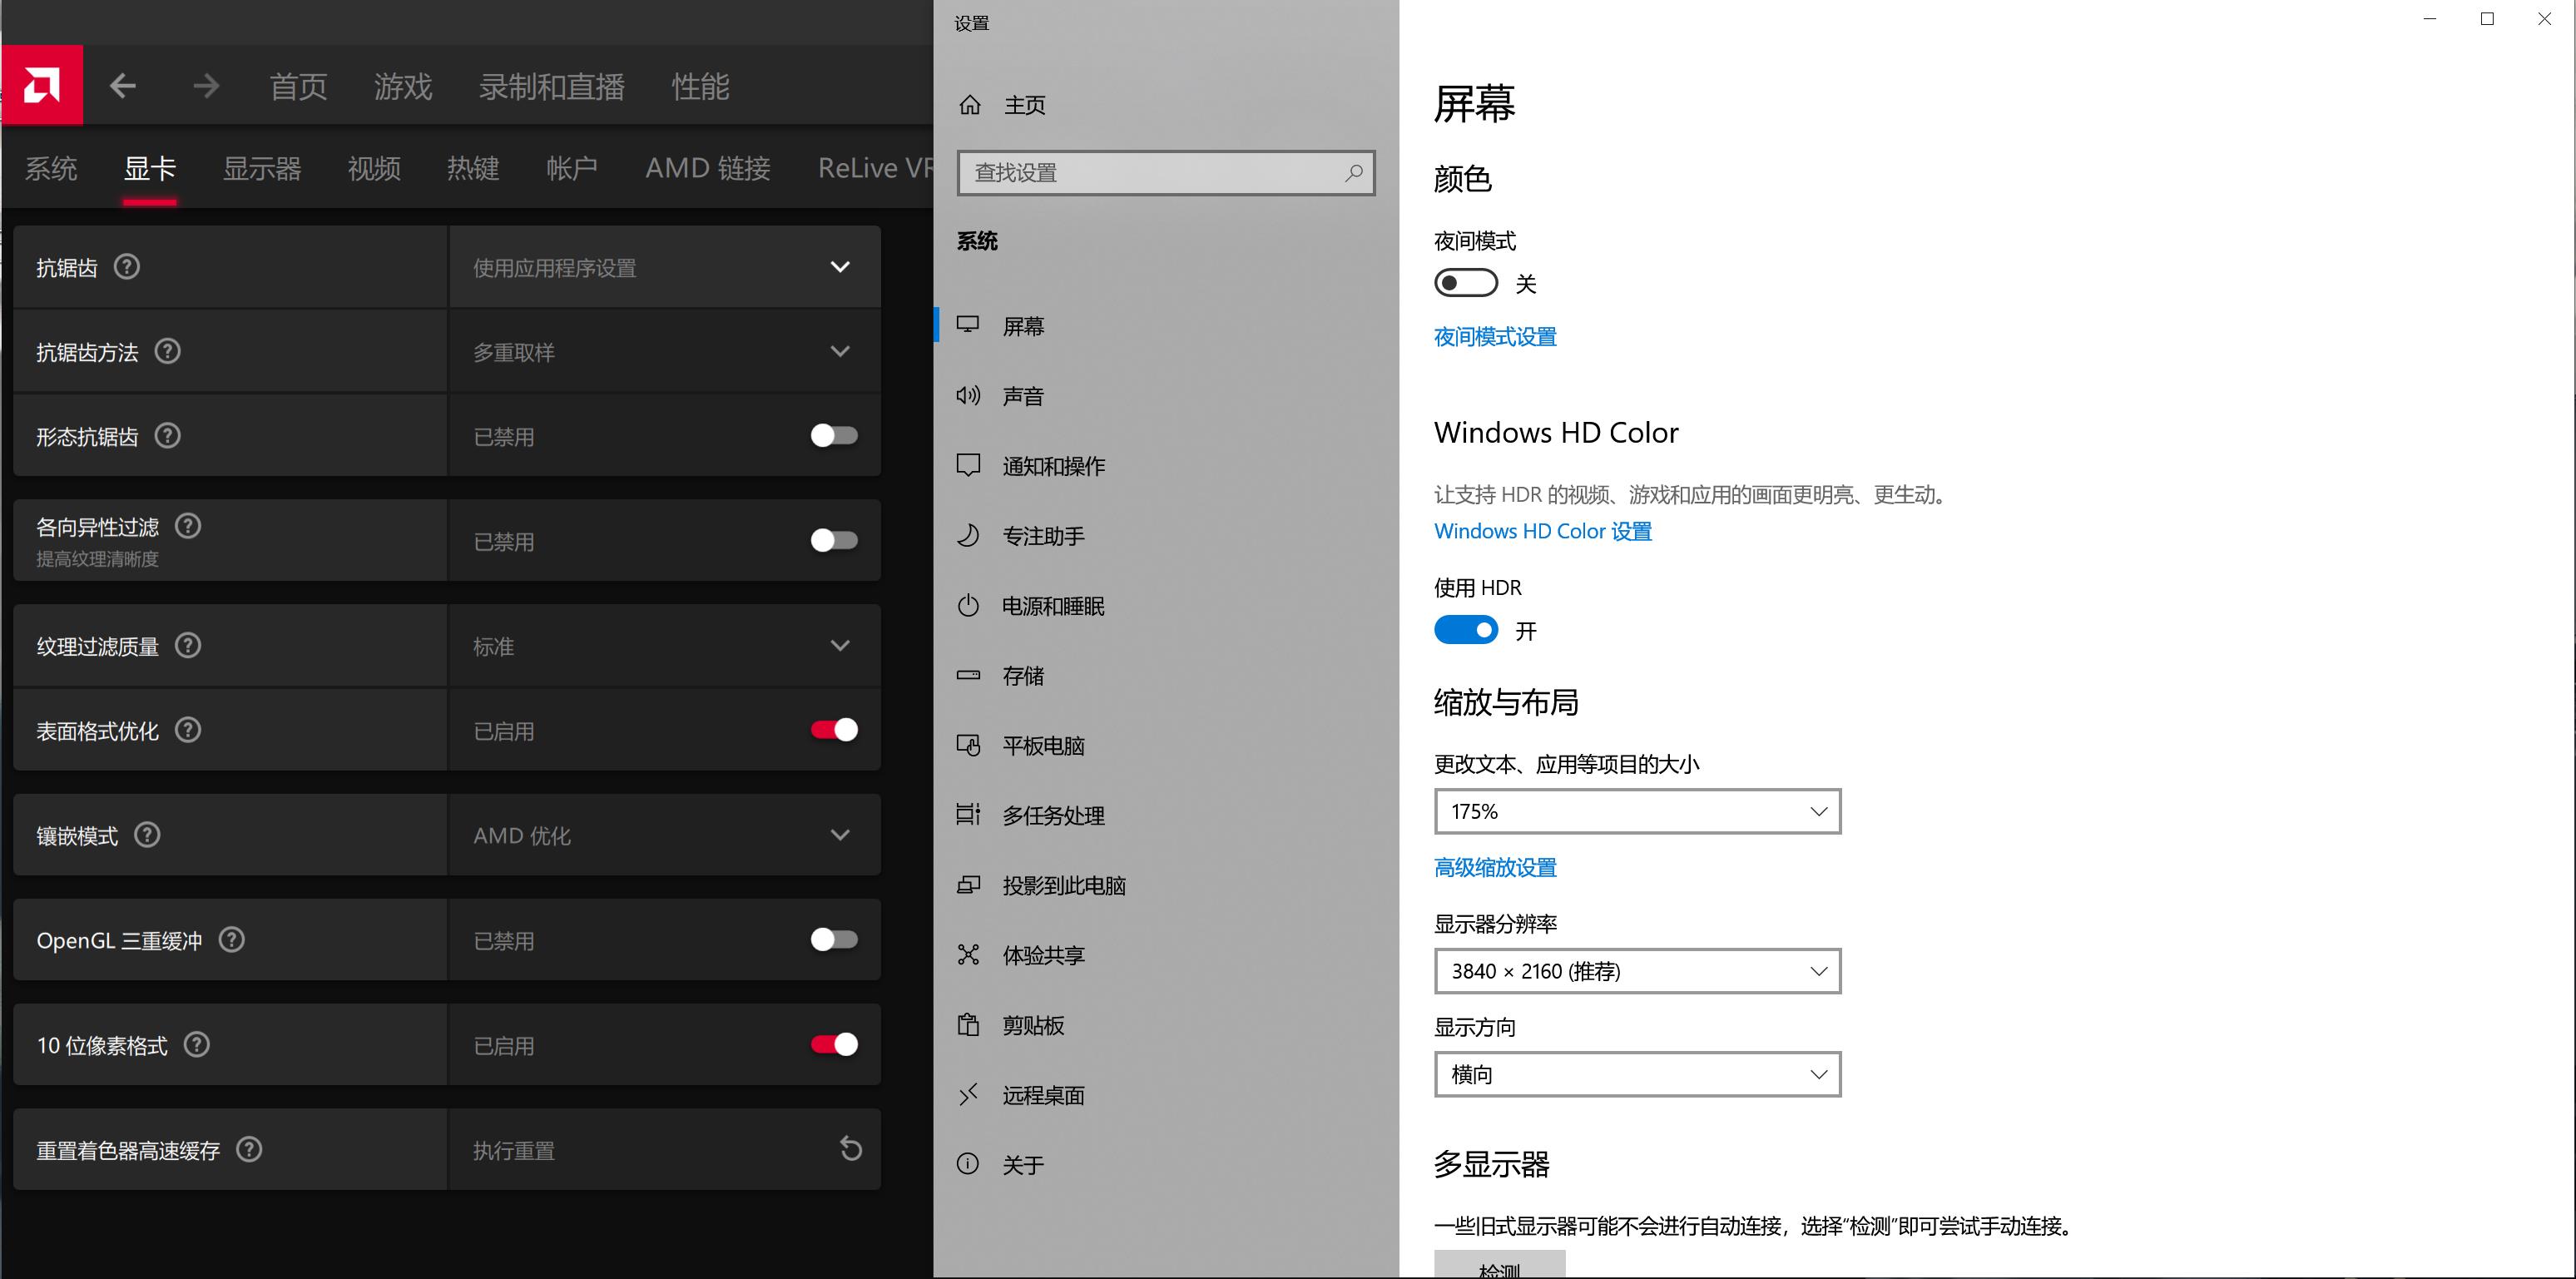Open the 录制和直播 tab
The width and height of the screenshot is (2576, 1279).
[x=552, y=87]
